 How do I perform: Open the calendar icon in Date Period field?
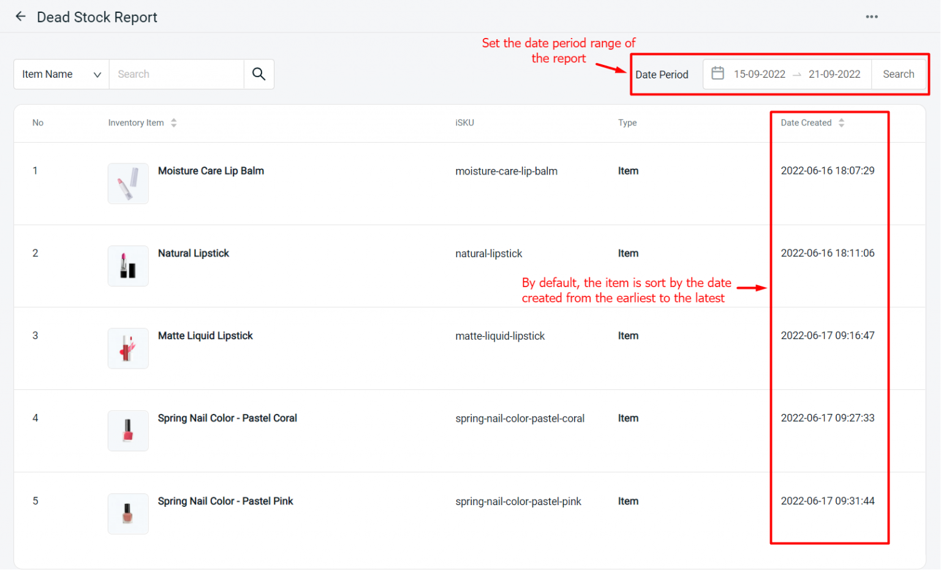(717, 73)
